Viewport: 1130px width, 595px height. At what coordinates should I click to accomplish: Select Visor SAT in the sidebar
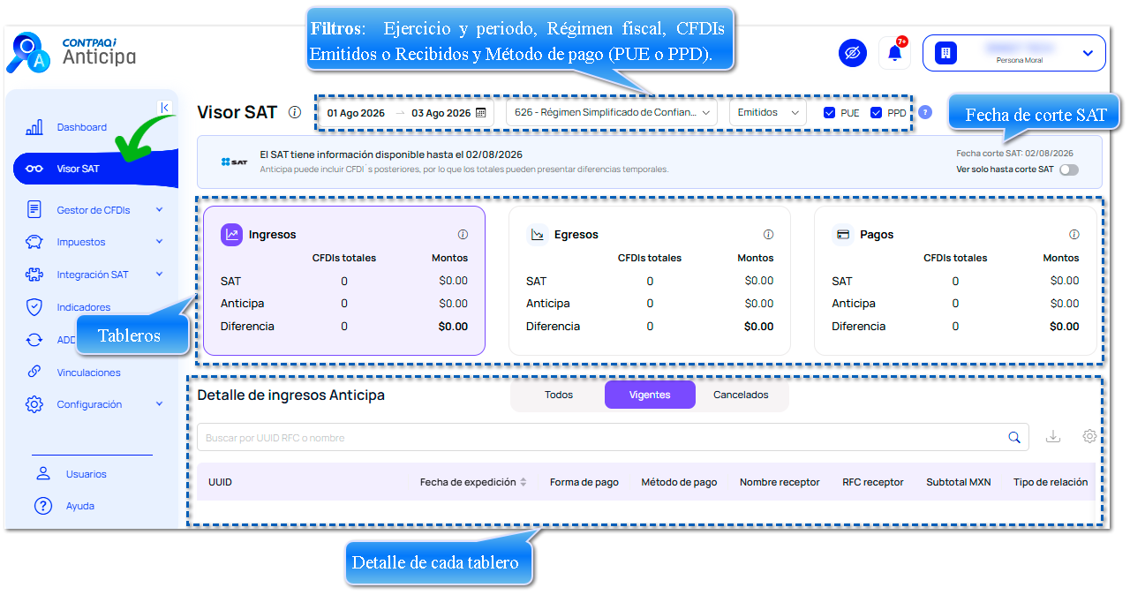coord(95,169)
